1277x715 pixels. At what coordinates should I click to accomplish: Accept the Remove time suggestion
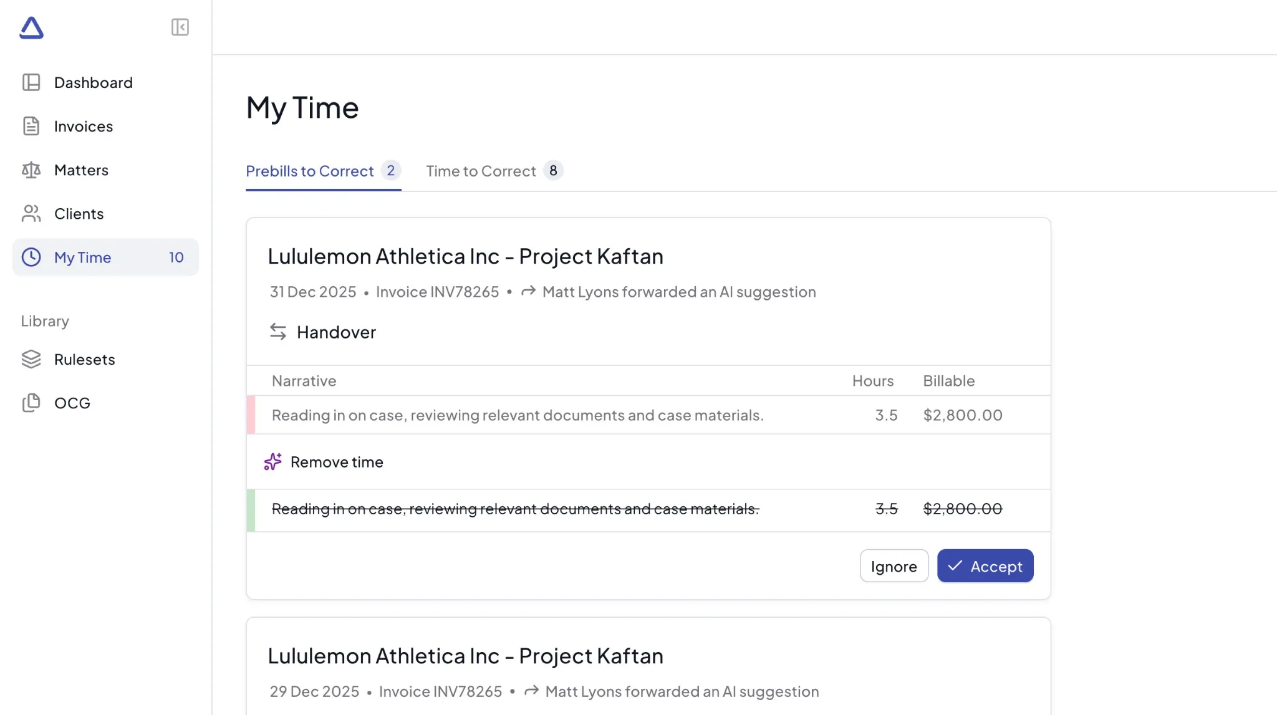[985, 566]
